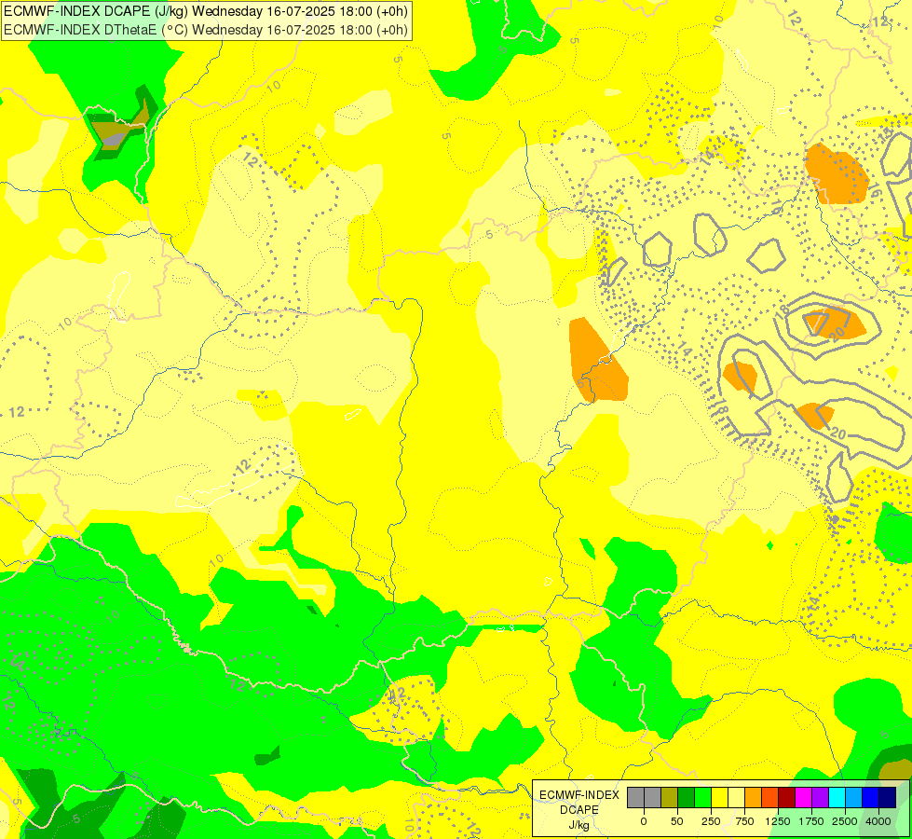Click the olive legend swatch between 0 and 50
Screen dimensions: 912x839
pos(670,798)
